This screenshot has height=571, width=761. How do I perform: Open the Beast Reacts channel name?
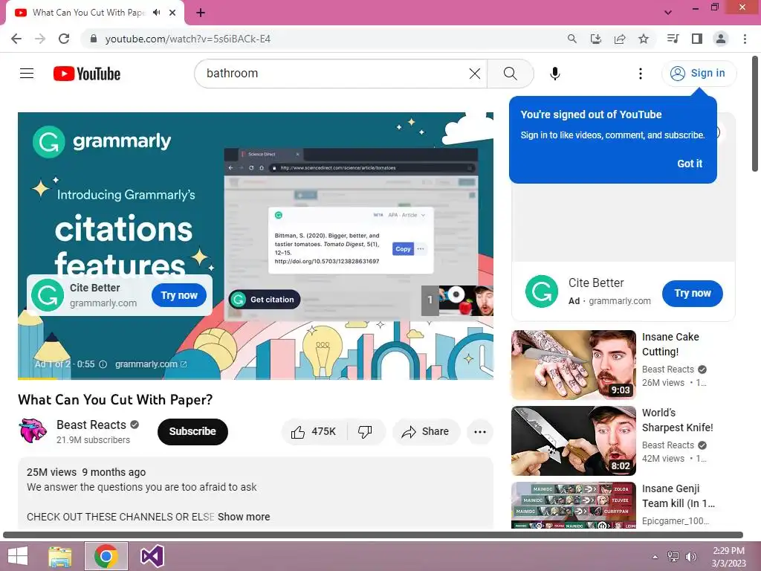(x=91, y=425)
